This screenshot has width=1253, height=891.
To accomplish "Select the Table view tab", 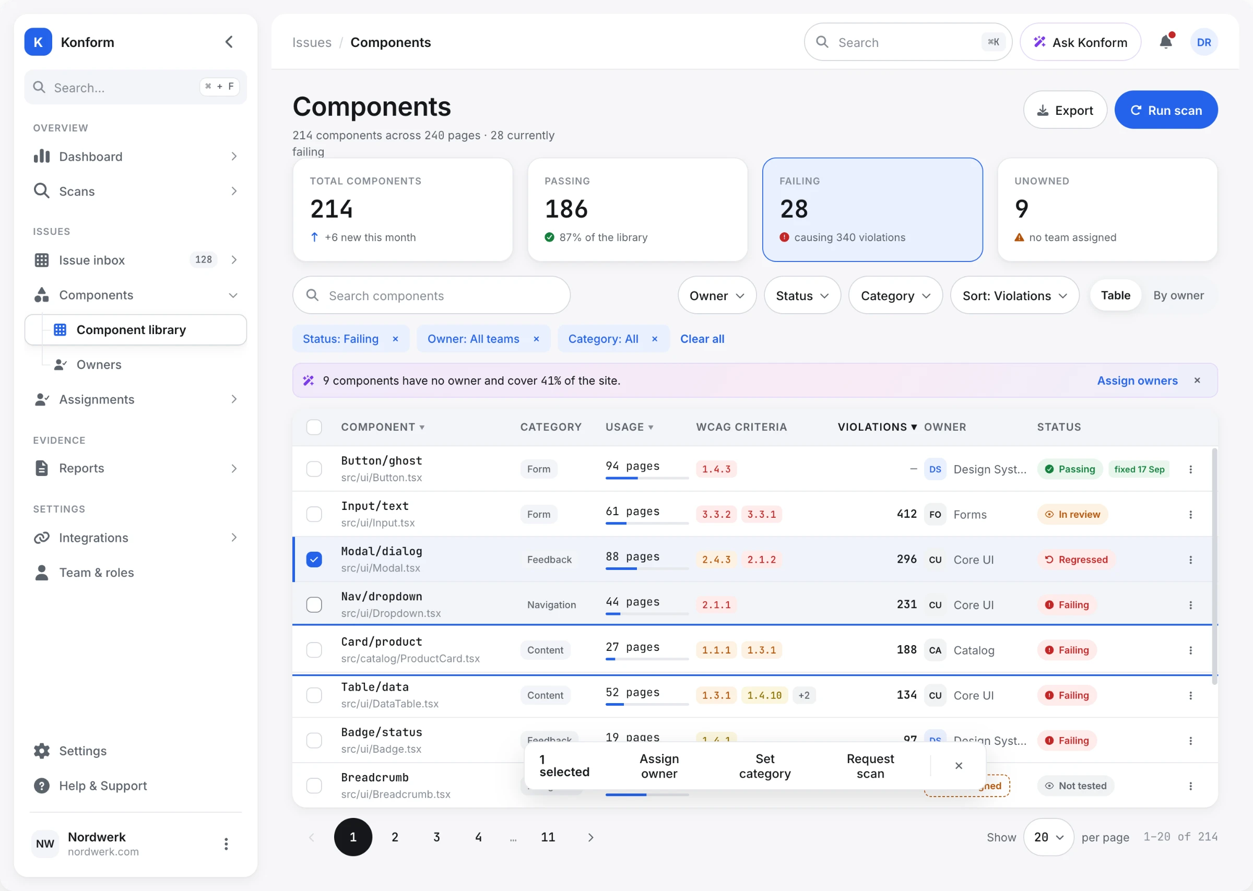I will click(x=1115, y=295).
